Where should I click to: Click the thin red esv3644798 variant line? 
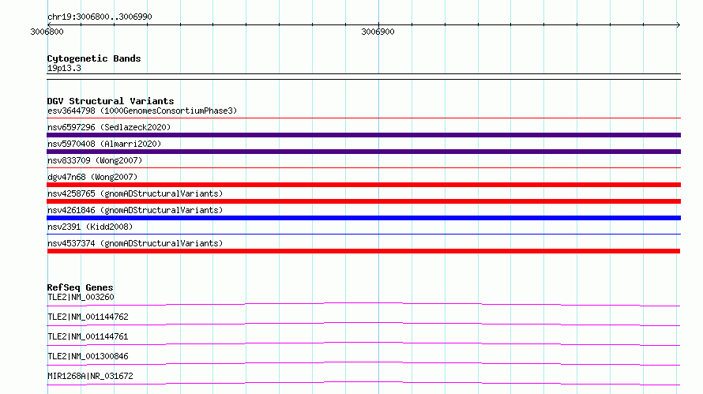(363, 118)
